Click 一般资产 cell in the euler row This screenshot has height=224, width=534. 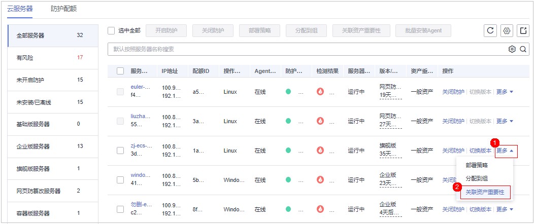[422, 92]
